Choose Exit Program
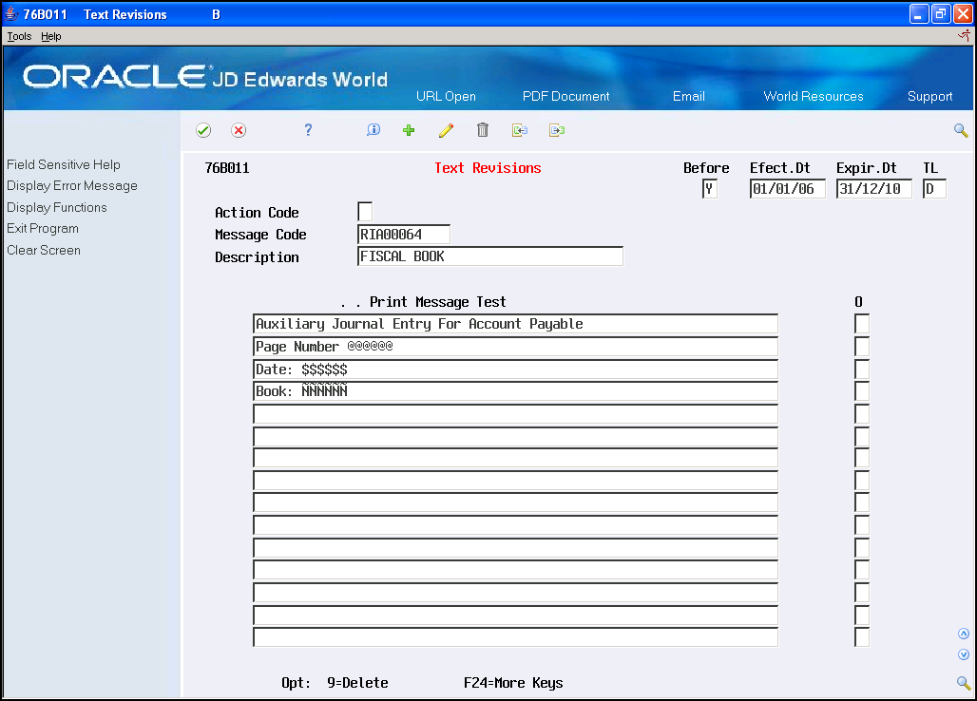The height and width of the screenshot is (701, 977). (x=43, y=229)
